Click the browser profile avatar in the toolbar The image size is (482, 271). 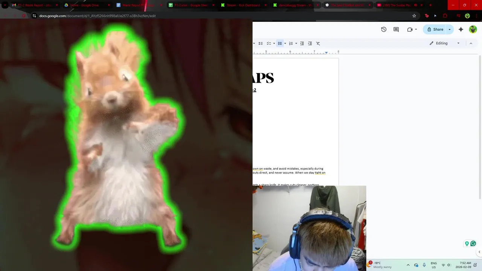pyautogui.click(x=467, y=16)
